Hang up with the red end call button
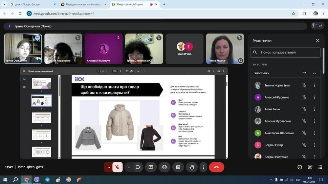Image resolution: width=328 pixels, height=184 pixels. click(216, 167)
